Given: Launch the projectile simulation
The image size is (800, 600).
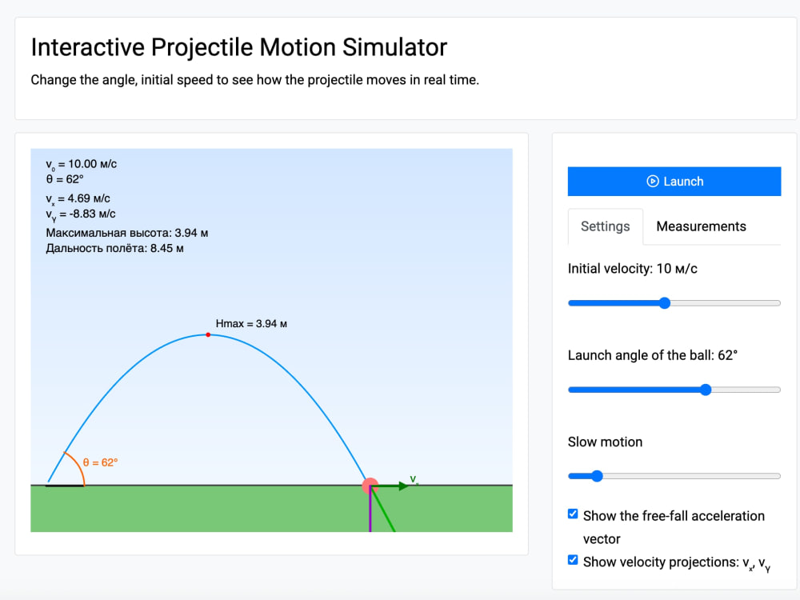Looking at the screenshot, I should coord(674,181).
